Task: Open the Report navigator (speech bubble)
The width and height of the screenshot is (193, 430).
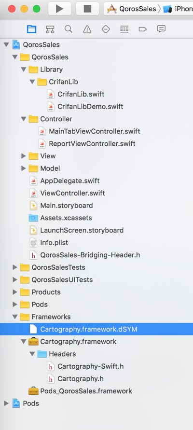Action: point(161,29)
